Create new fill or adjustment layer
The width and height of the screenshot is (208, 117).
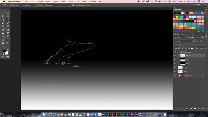click(191, 108)
